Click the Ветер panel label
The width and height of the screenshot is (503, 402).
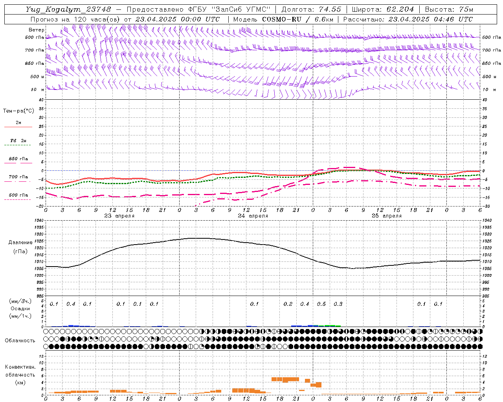(36, 30)
